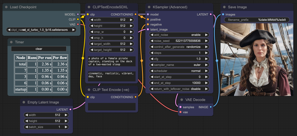Collapse the KSampler (Advanced) node via dot

tap(149, 7)
